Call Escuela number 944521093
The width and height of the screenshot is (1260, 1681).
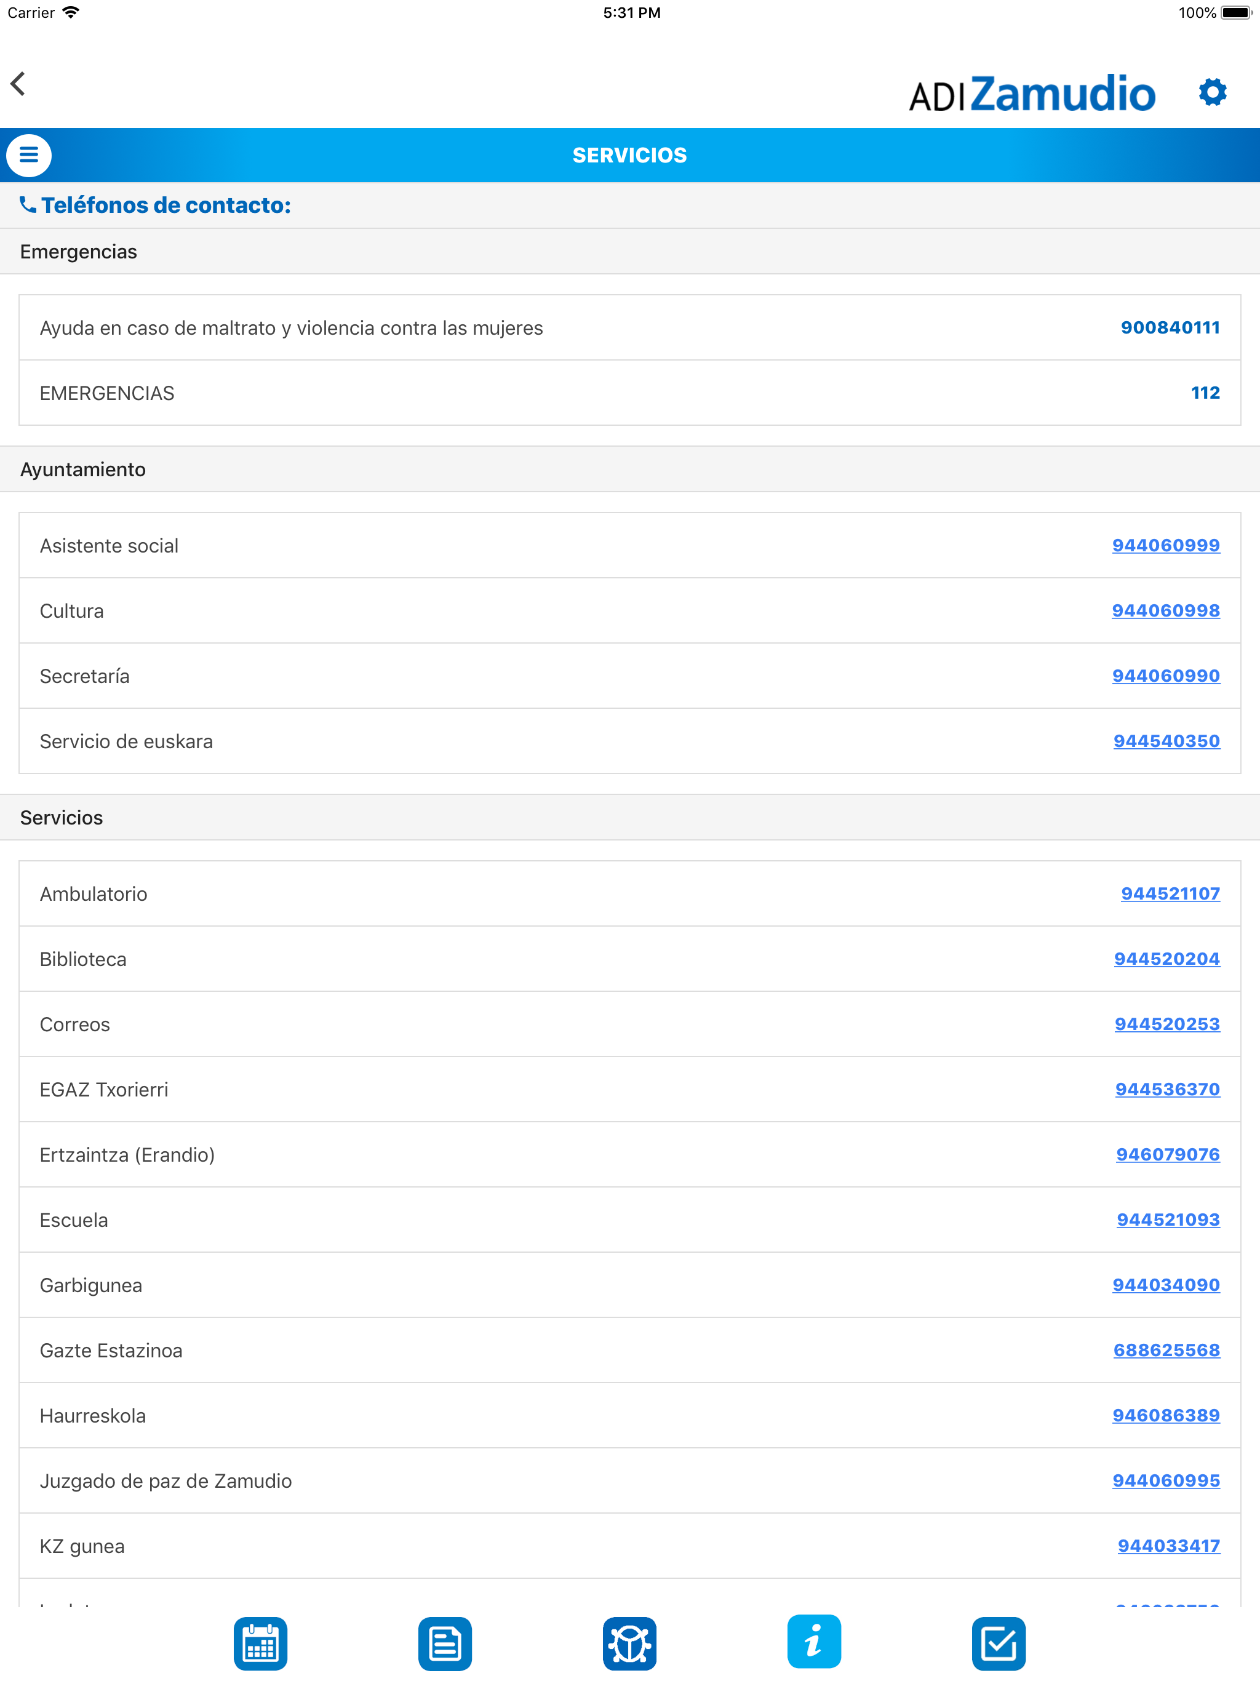pos(1168,1221)
